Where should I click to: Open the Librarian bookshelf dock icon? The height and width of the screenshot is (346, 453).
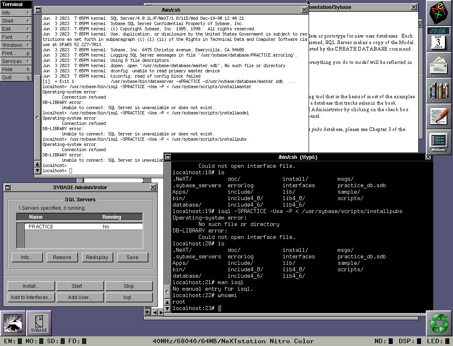point(439,91)
